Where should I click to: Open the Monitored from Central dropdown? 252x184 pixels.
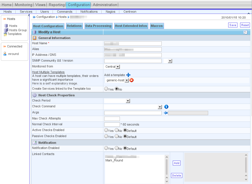point(118,67)
